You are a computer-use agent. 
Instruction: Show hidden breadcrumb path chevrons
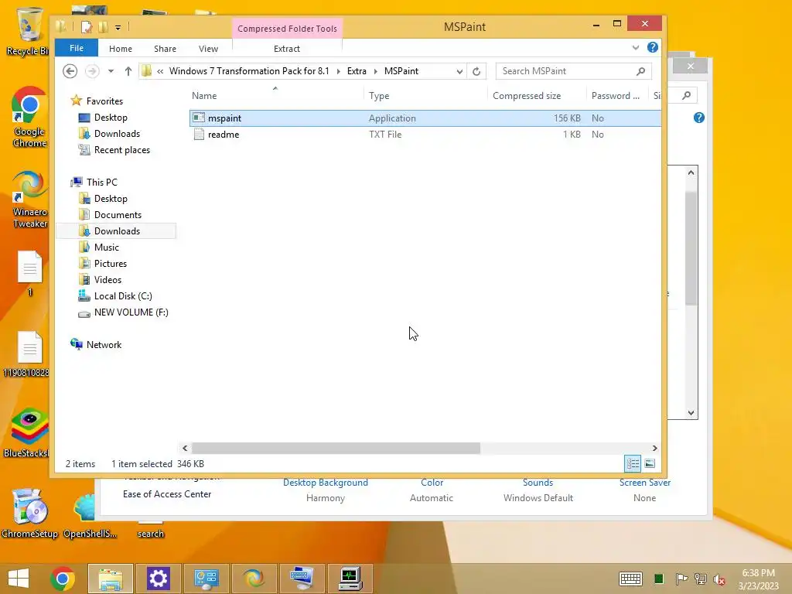coord(160,71)
